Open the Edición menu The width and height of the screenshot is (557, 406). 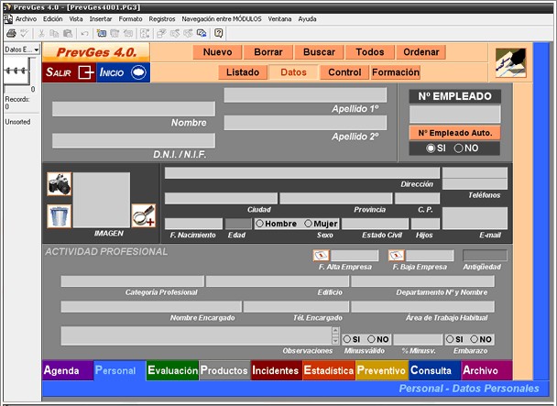52,19
